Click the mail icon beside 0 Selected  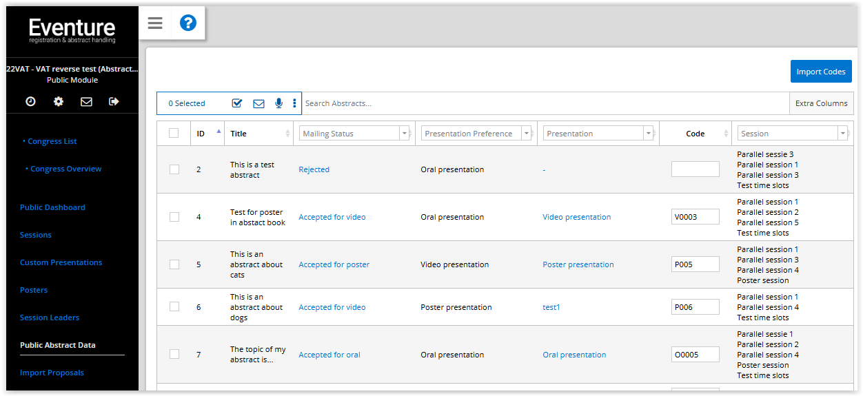pos(258,103)
